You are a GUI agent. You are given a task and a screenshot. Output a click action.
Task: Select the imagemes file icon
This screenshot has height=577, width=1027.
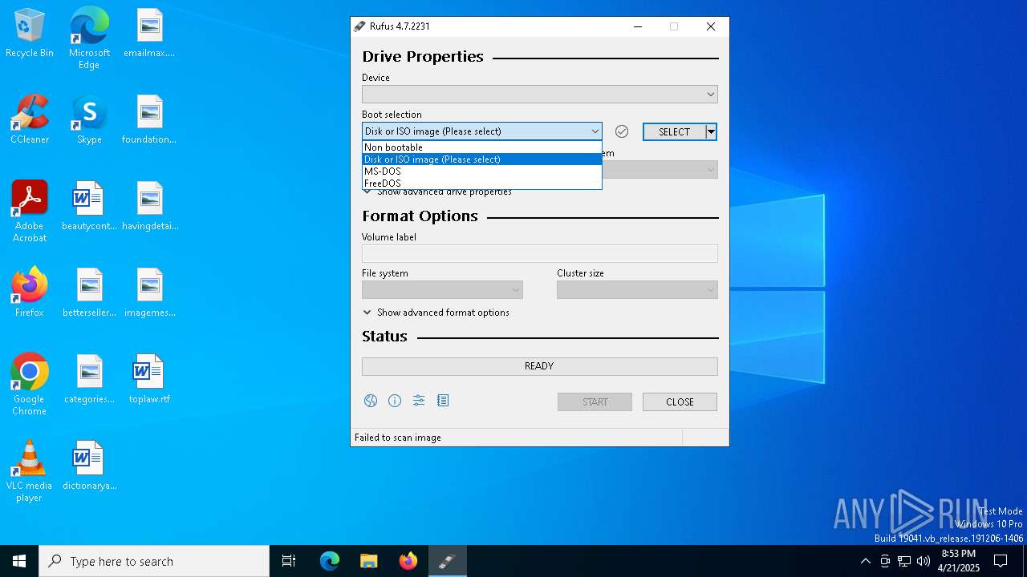coord(149,293)
